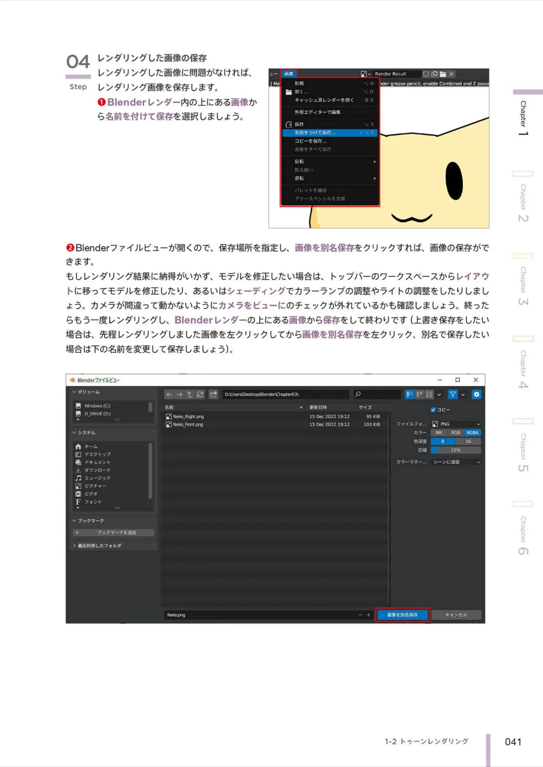This screenshot has width=543, height=767.
Task: Open the 逆転 submenu
Action: (330, 178)
